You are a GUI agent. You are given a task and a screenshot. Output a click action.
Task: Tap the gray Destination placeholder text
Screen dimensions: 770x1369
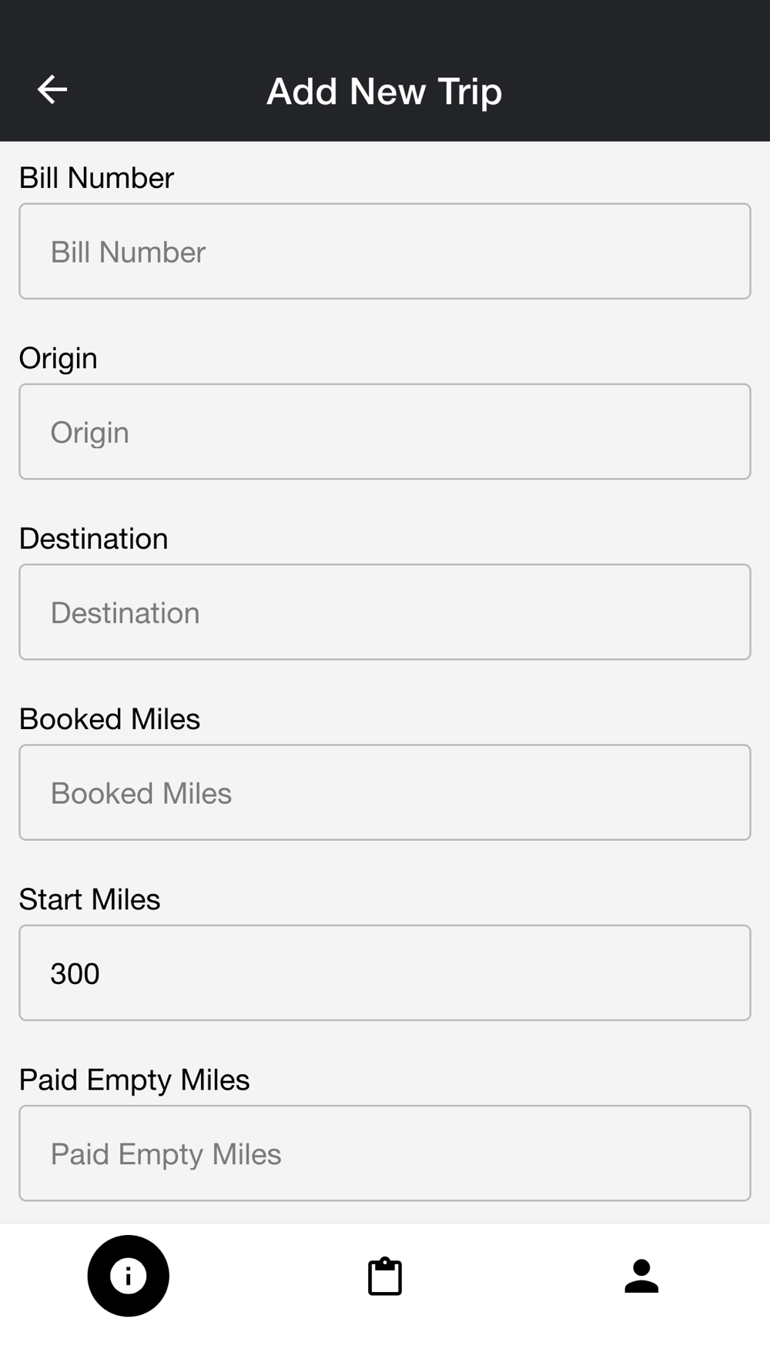coord(125,613)
